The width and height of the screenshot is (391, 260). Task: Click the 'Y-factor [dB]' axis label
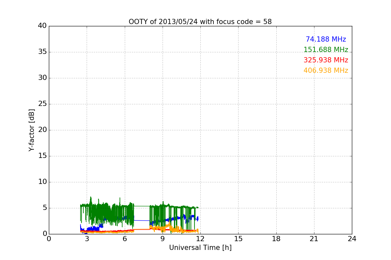[32, 130]
